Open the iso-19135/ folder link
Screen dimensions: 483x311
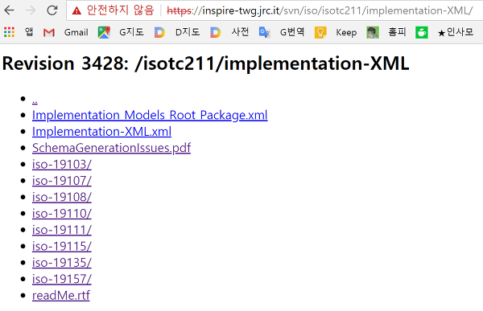coord(62,263)
